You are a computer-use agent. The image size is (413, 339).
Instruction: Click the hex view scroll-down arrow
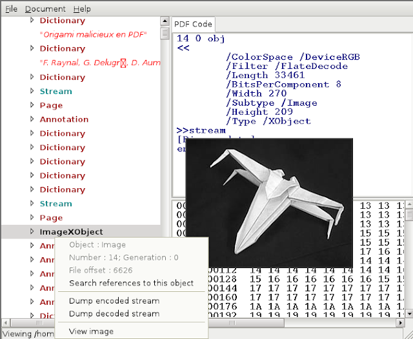pos(409,314)
